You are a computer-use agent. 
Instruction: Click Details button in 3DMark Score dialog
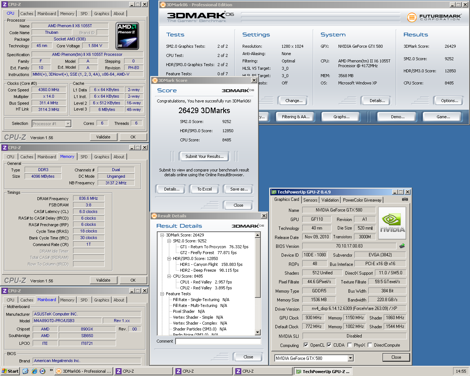pos(171,189)
